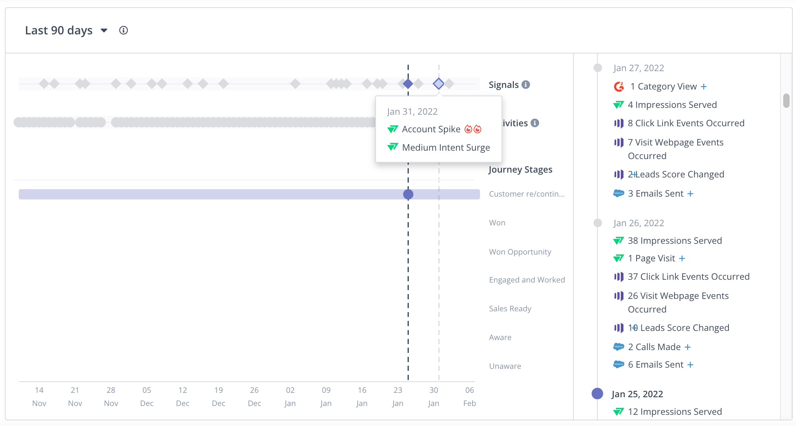Expand the 6 Emails Sent entry

690,365
